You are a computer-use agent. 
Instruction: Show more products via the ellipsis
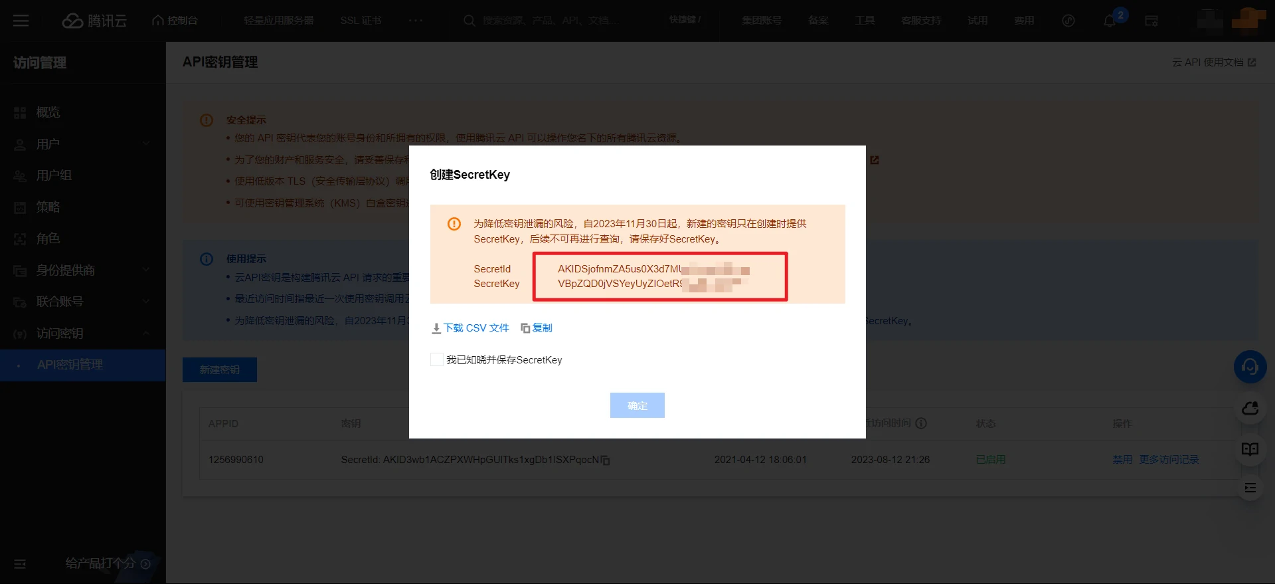coord(416,21)
